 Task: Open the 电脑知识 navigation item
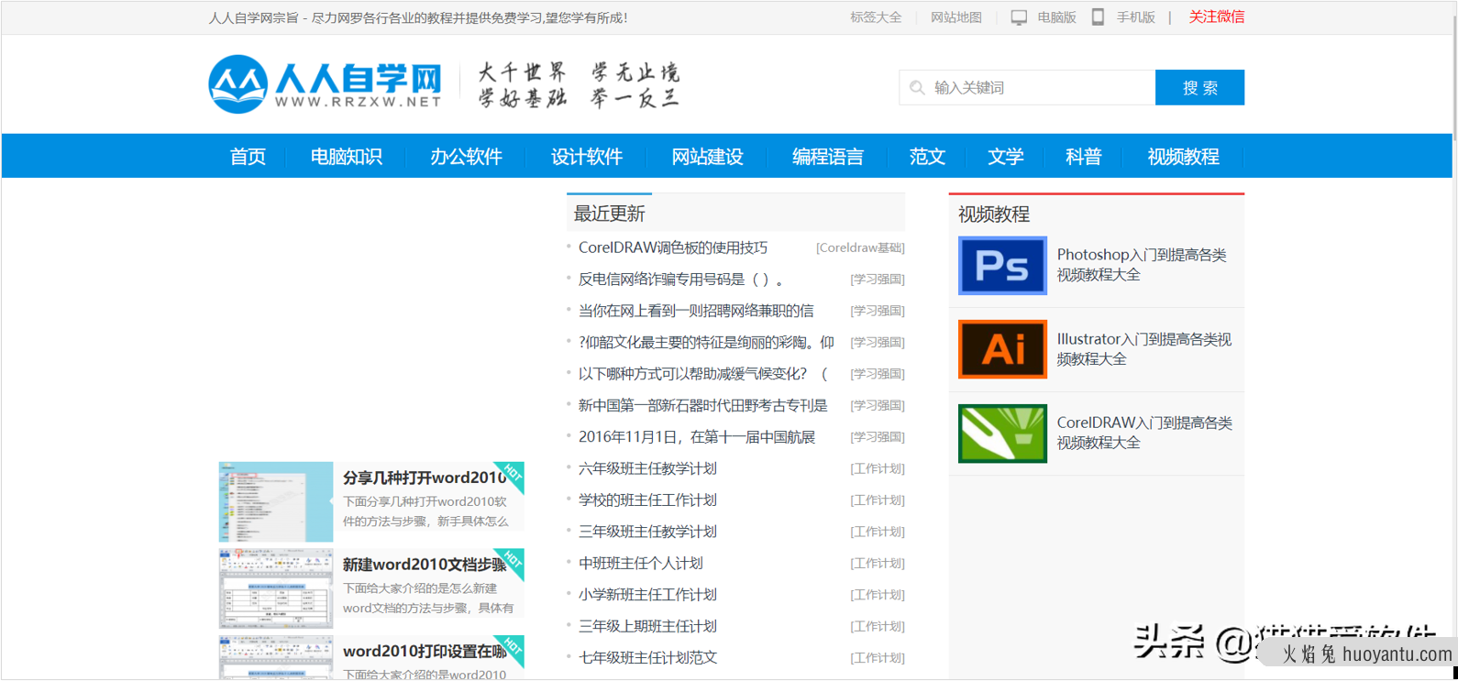[346, 157]
